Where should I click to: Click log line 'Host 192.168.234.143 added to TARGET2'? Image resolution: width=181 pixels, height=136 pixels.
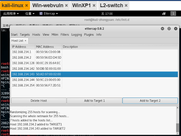pos(38,129)
